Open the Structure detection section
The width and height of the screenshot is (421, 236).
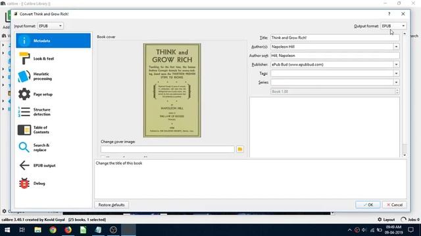53,112
